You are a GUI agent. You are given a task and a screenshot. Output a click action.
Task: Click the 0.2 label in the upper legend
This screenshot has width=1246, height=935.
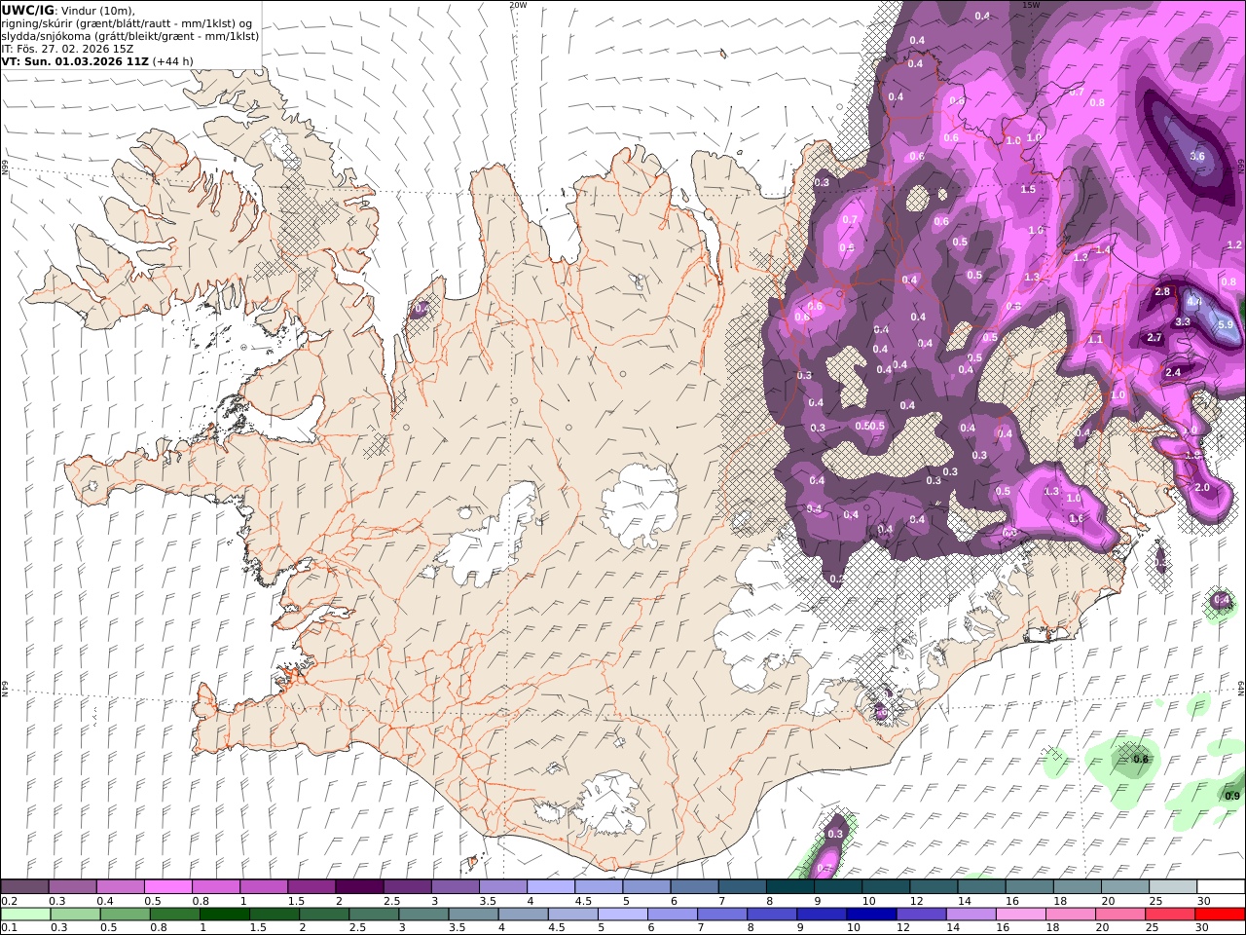[x=9, y=901]
